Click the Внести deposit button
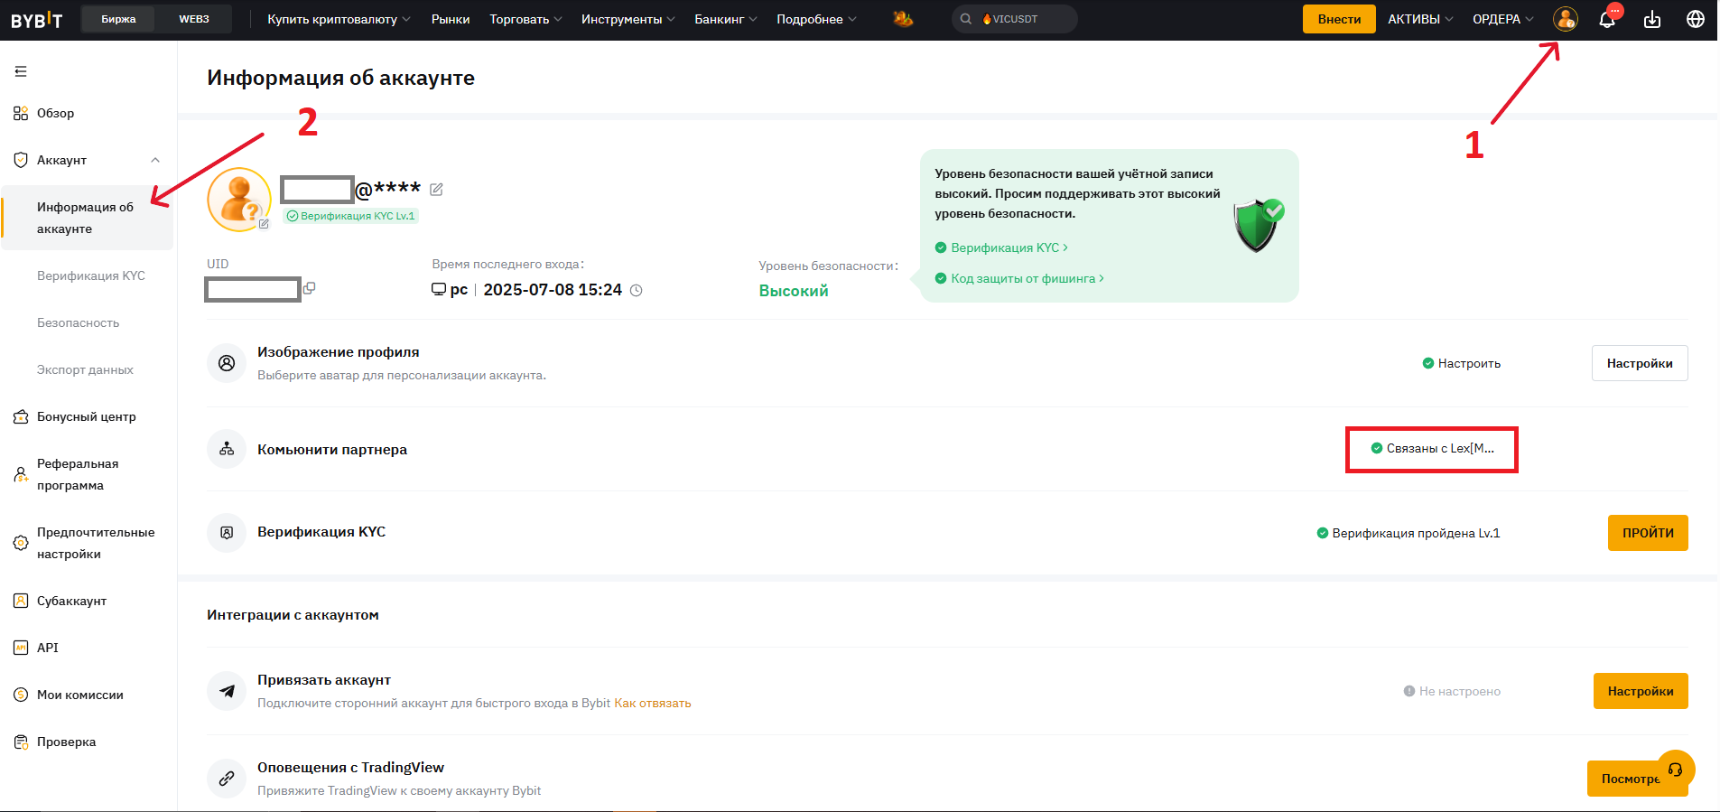1720x812 pixels. point(1339,19)
